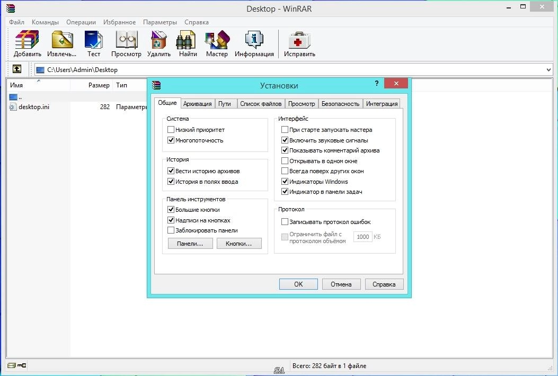Enable Записывать протокол ошибок checkbox
This screenshot has height=376, width=558.
[x=285, y=221]
